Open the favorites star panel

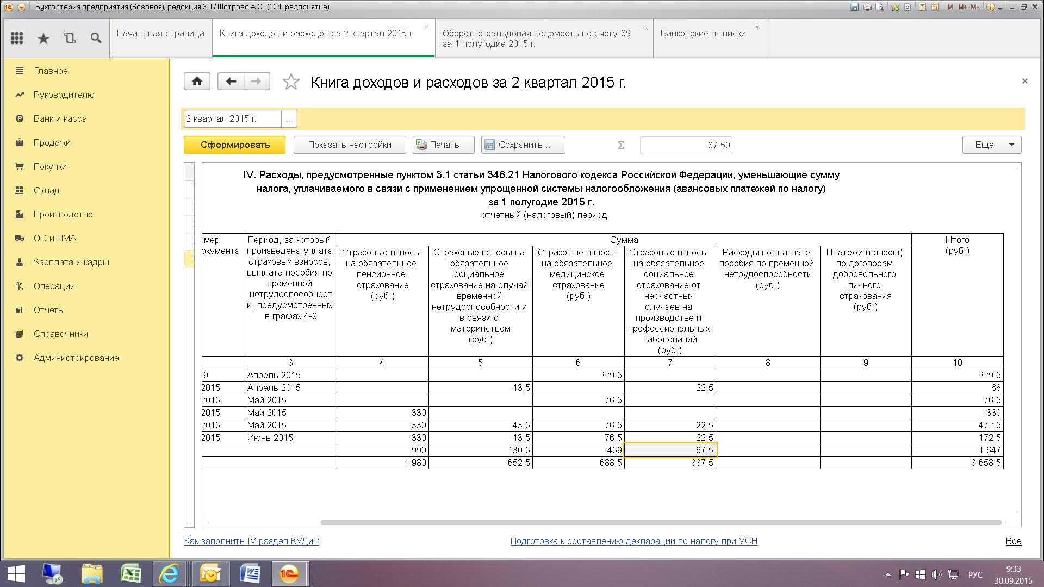click(x=43, y=38)
